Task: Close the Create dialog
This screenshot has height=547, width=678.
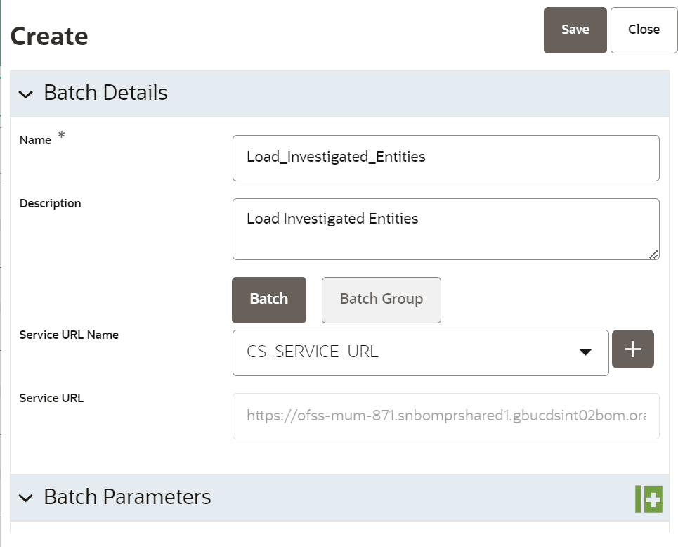Action: [x=644, y=30]
